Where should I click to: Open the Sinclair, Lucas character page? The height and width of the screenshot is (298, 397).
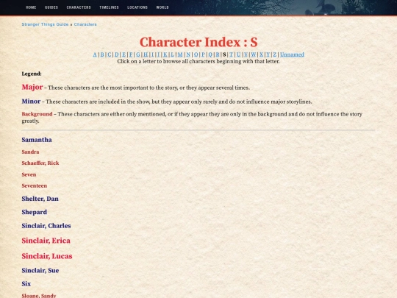47,256
